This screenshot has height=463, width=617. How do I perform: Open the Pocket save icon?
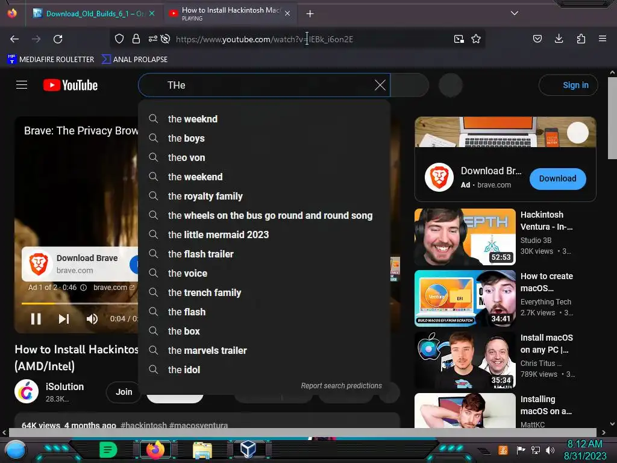pyautogui.click(x=537, y=39)
